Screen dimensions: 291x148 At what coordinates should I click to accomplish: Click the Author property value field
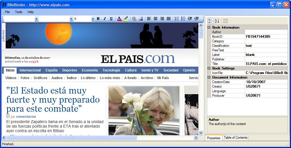tap(266, 32)
